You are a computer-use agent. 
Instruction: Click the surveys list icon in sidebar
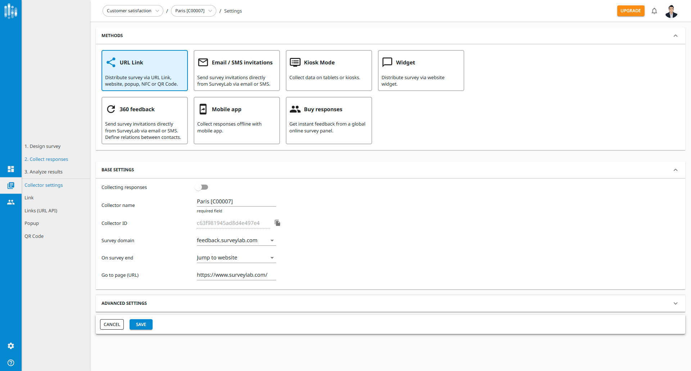click(11, 185)
